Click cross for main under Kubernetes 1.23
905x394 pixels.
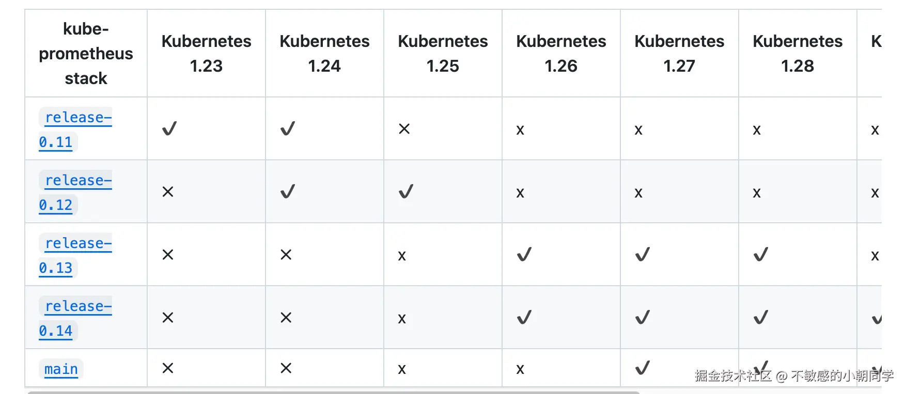tap(168, 368)
